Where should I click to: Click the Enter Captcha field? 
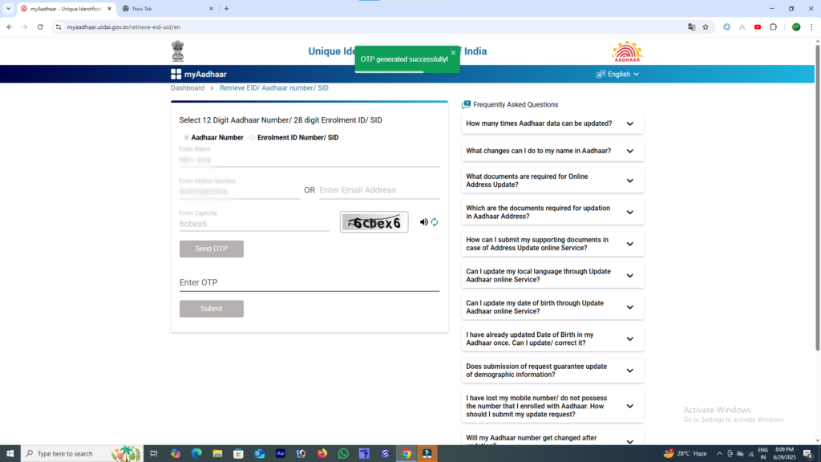pos(254,224)
